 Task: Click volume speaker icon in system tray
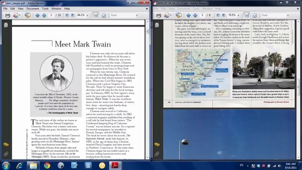(279, 166)
